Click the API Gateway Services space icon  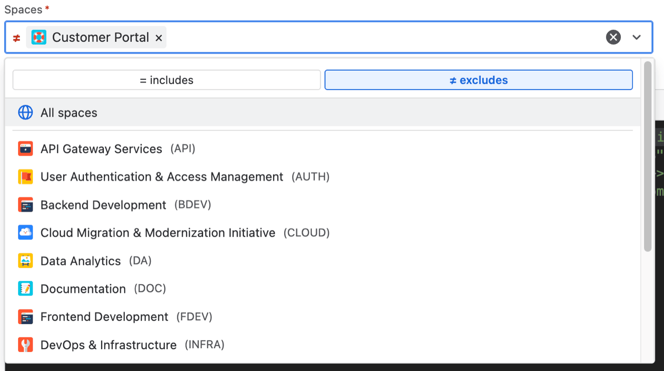click(26, 148)
